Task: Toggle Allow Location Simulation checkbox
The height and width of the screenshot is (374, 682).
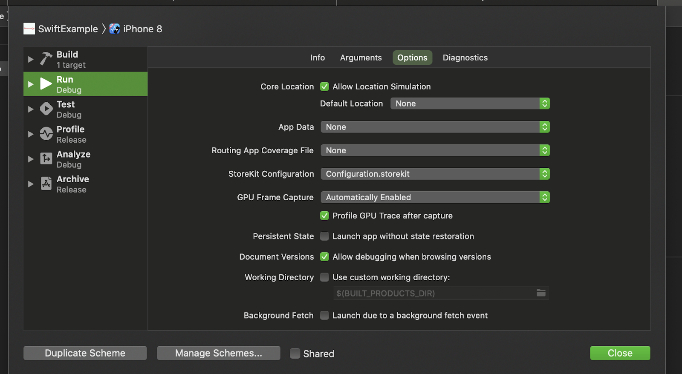Action: (324, 86)
